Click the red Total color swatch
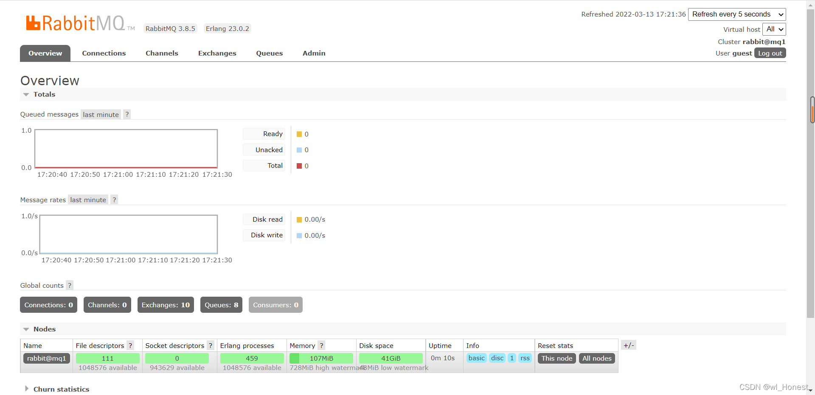Screen dimensions: 815x395 tap(299, 166)
